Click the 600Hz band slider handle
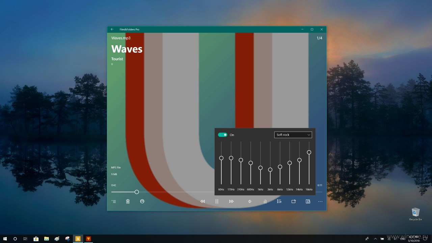Viewport: 432px width, 243px height. click(x=250, y=163)
